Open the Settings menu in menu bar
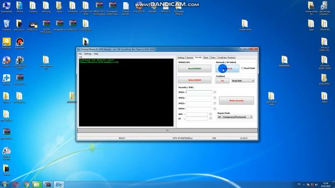This screenshot has height=188, width=335. pyautogui.click(x=87, y=54)
